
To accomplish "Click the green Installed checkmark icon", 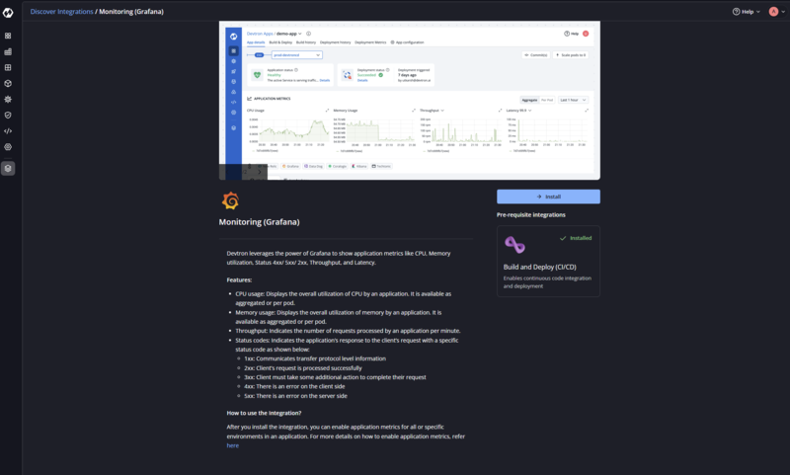I will coord(563,238).
